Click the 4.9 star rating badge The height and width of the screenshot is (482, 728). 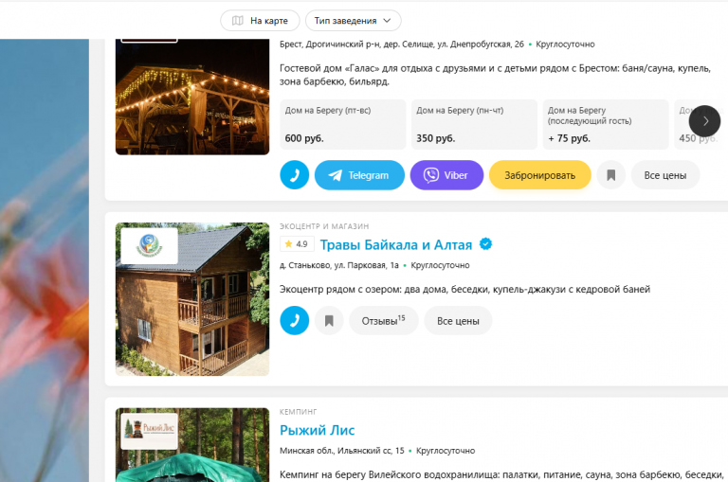(x=297, y=244)
